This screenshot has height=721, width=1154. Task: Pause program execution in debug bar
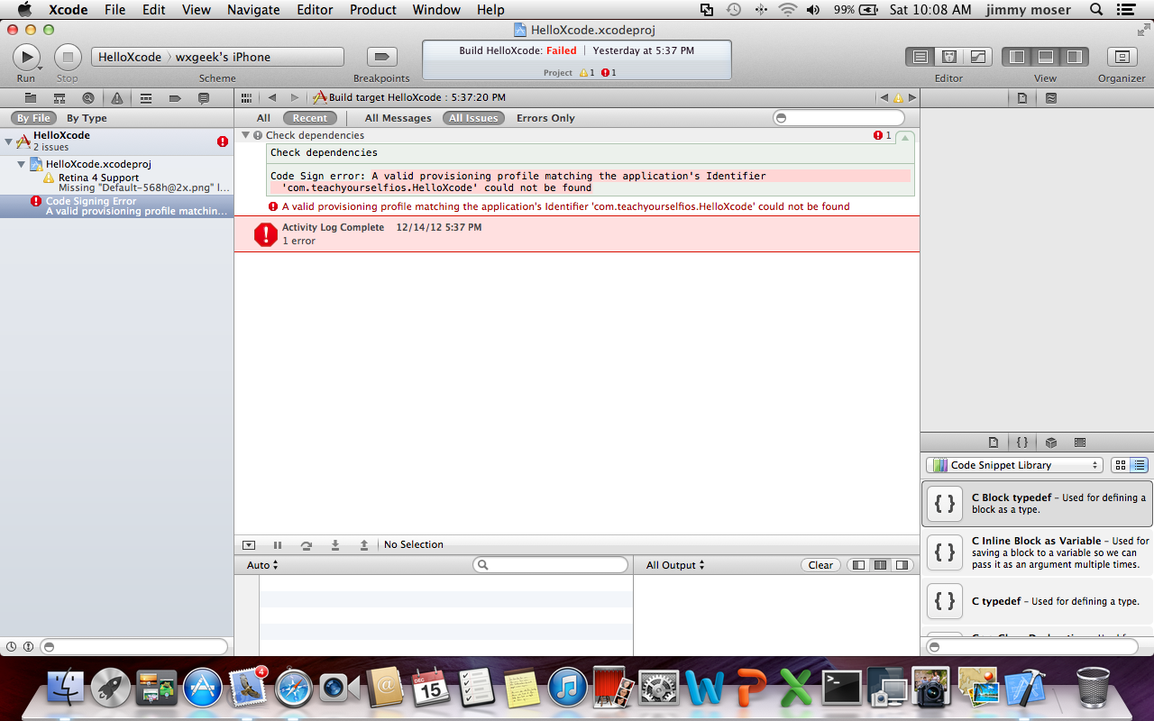click(278, 545)
